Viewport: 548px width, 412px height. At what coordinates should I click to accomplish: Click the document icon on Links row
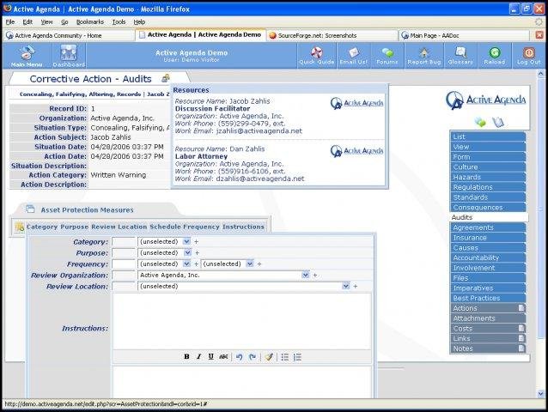coord(521,338)
